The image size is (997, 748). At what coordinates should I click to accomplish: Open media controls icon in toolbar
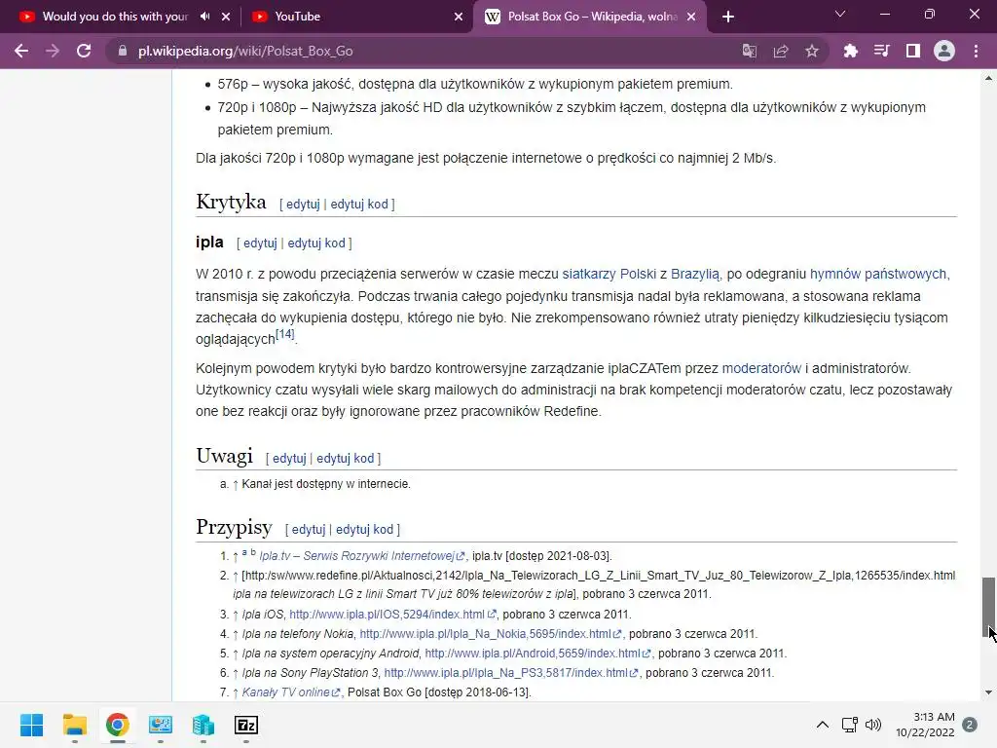pyautogui.click(x=881, y=51)
